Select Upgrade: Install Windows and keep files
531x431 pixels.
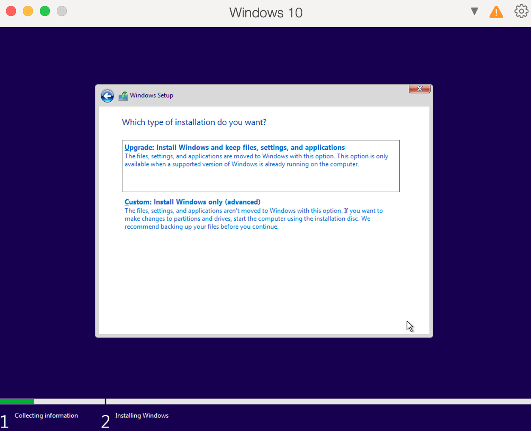[x=235, y=147]
